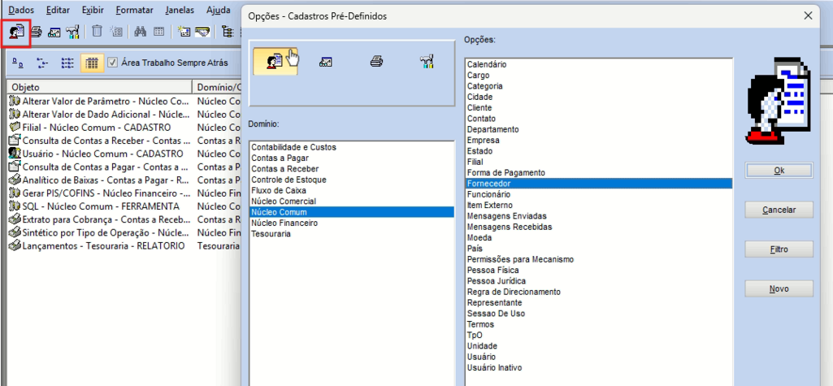
Task: Select the hammer Ferramentas icon in the dialog
Action: tap(427, 62)
